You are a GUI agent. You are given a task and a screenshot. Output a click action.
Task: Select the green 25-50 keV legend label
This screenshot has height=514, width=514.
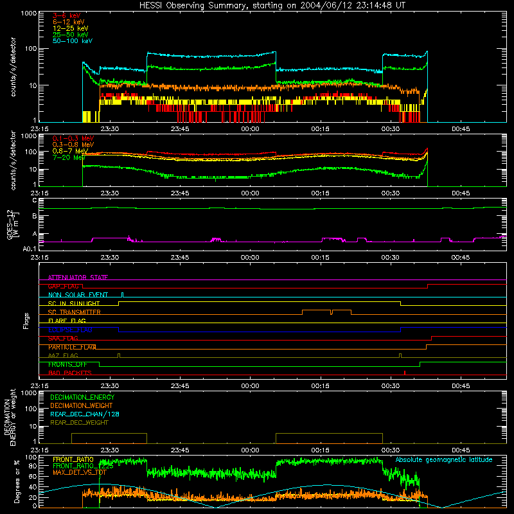[x=71, y=35]
